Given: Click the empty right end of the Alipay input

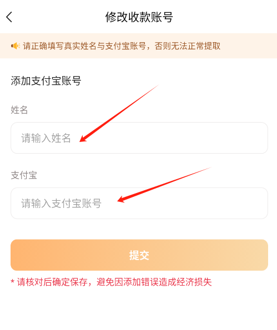Looking at the screenshot, I should click(242, 204).
